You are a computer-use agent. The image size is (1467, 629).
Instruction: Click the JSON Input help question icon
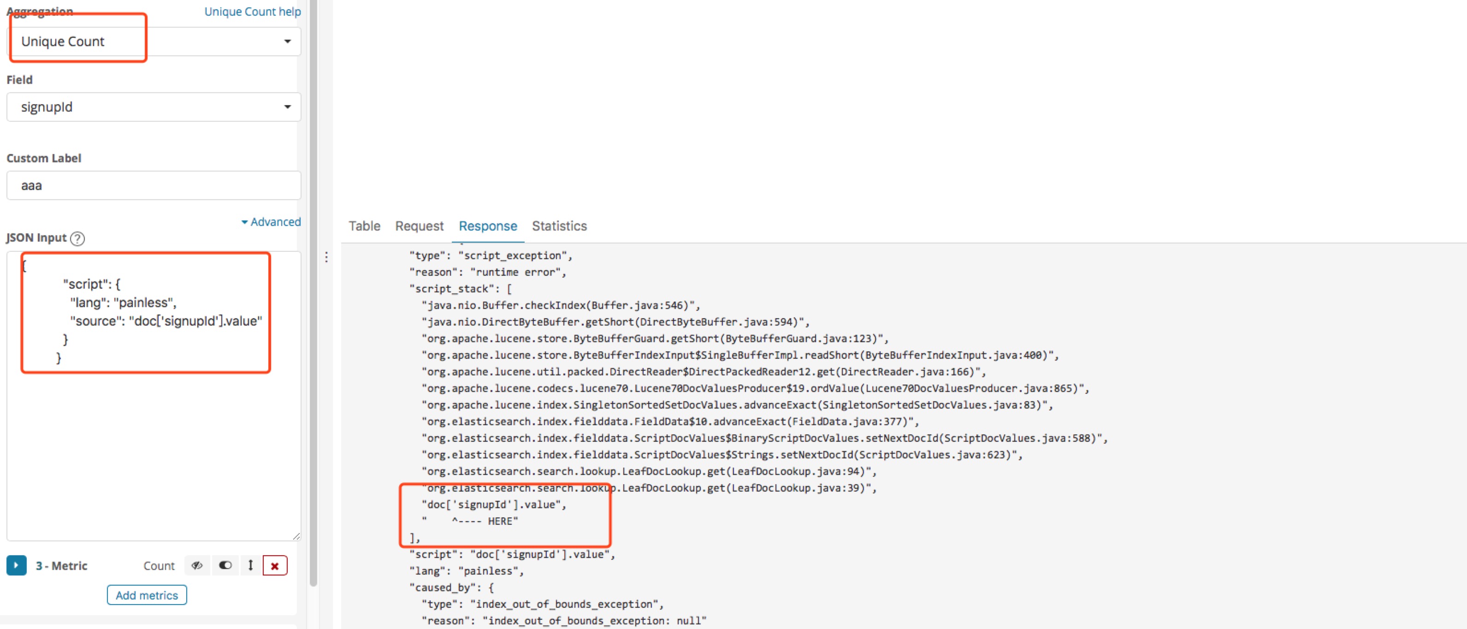coord(77,238)
